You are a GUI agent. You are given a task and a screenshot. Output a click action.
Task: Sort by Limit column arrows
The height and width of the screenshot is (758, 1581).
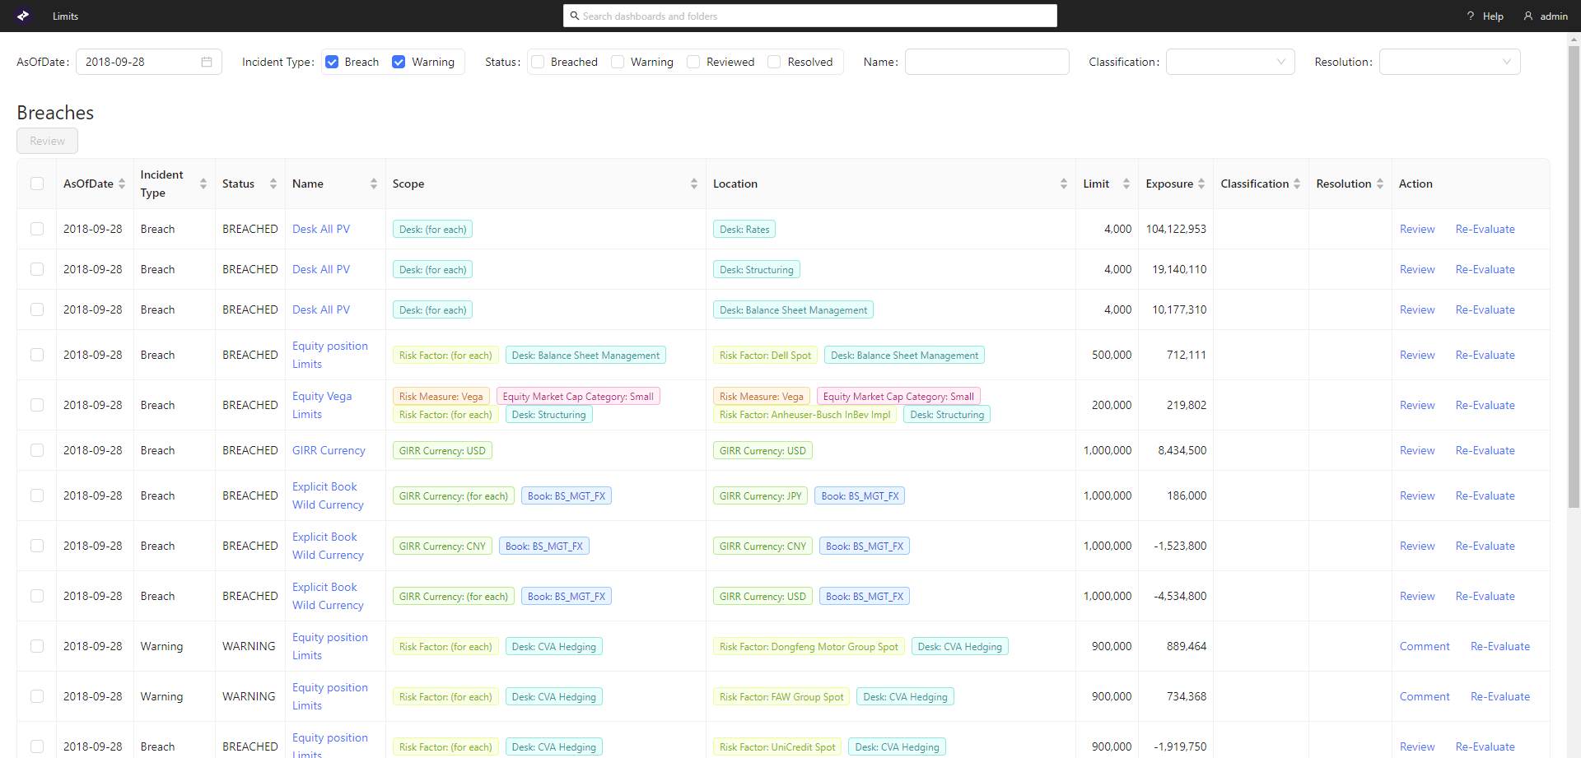[x=1126, y=184]
